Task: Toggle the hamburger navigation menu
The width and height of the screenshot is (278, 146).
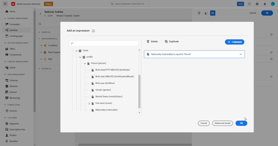Action: pos(5,4)
